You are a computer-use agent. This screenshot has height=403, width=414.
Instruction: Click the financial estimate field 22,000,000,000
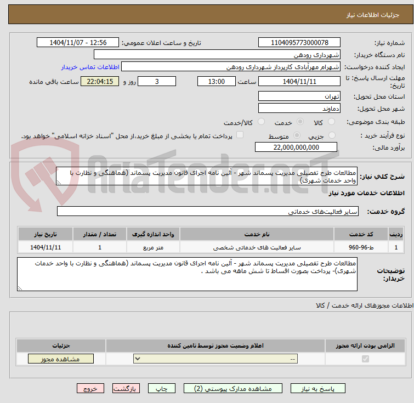[x=296, y=147]
